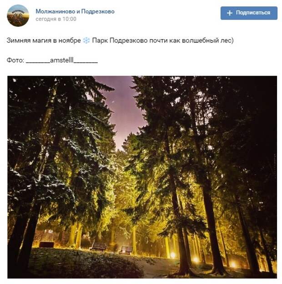Open the night forest photo attachment
Viewport: 282px width, 284px height.
point(142,177)
